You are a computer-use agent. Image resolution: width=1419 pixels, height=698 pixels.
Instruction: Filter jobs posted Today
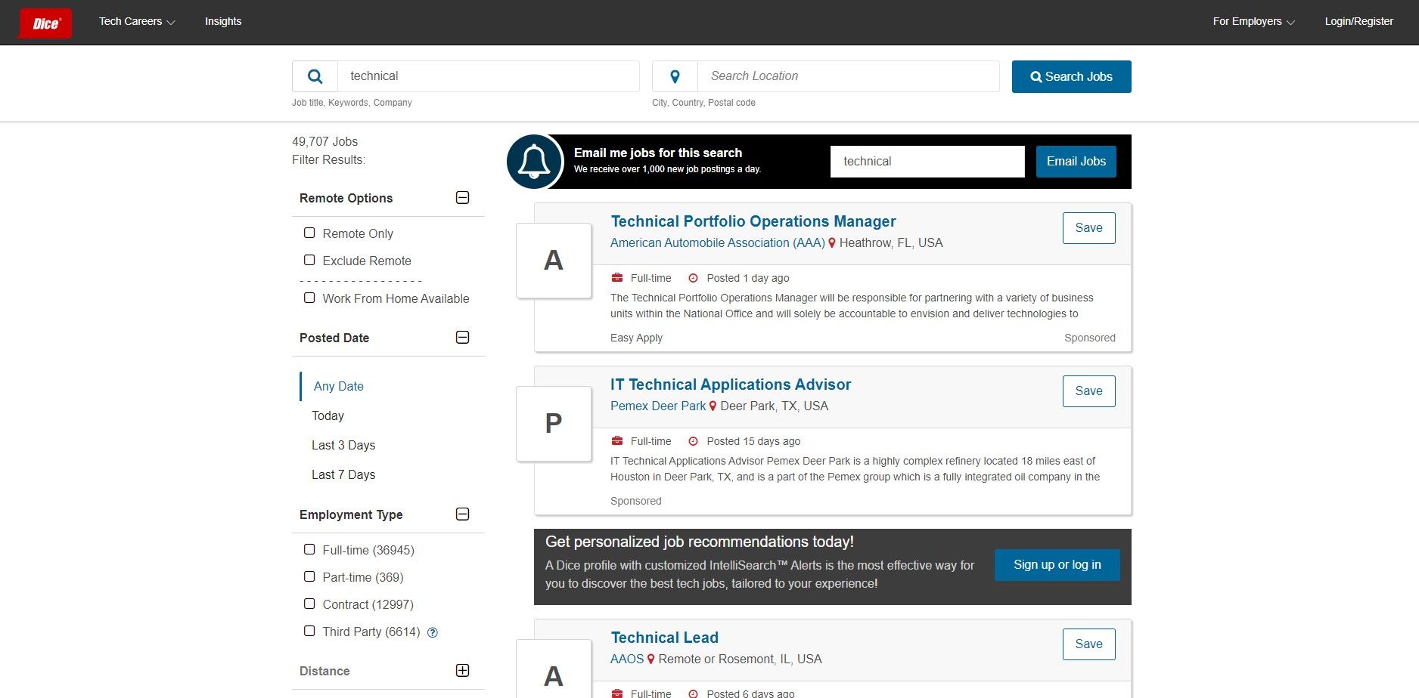pos(328,415)
